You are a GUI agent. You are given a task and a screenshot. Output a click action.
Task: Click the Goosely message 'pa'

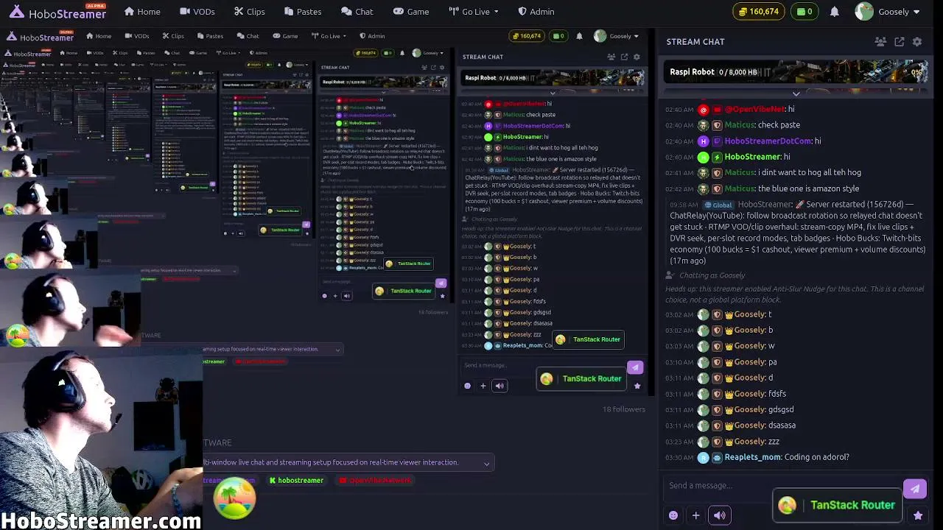click(x=773, y=362)
